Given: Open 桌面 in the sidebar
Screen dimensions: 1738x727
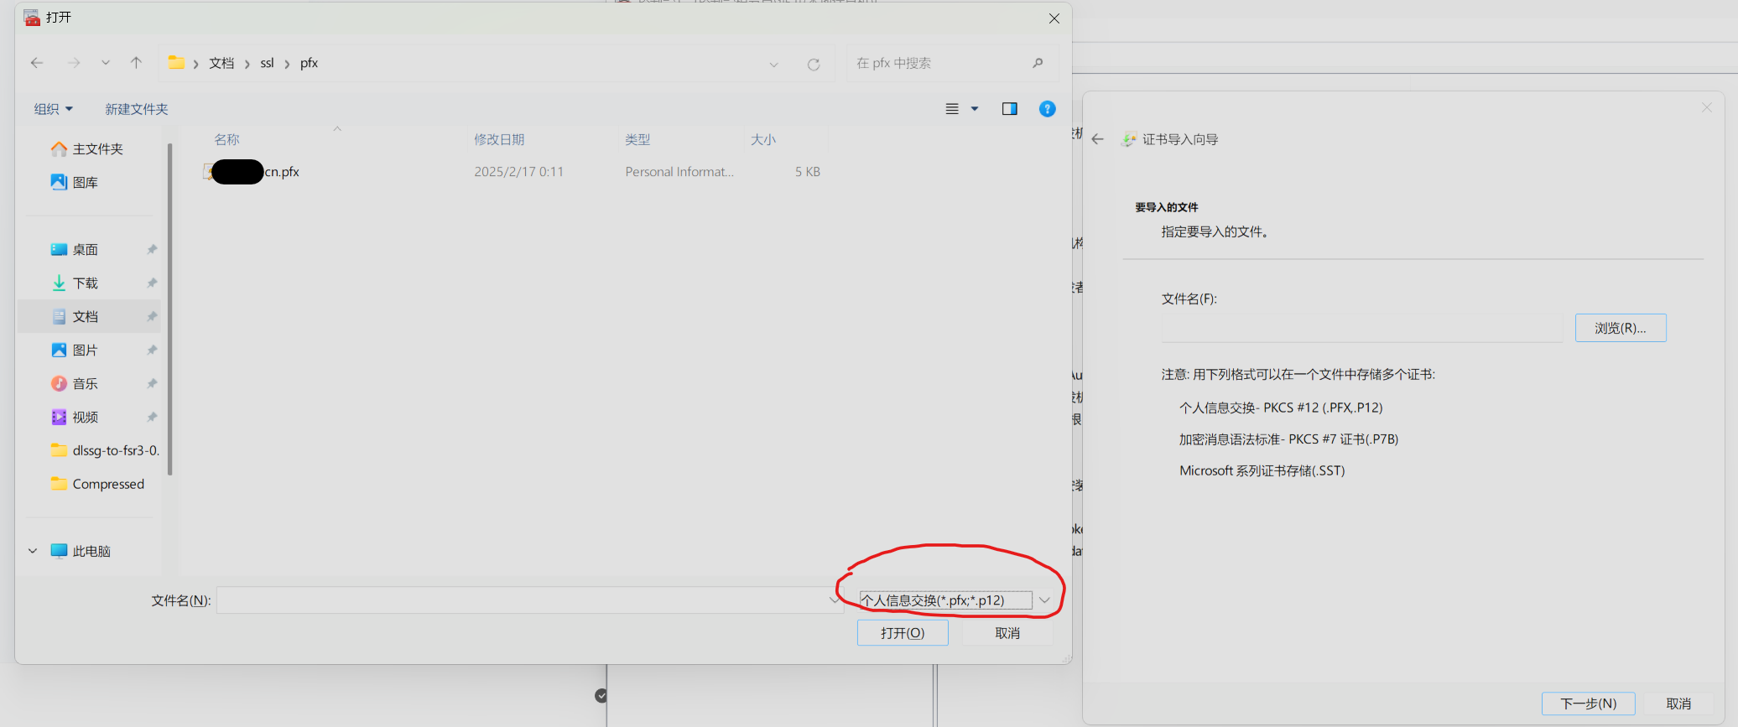Looking at the screenshot, I should click(75, 250).
